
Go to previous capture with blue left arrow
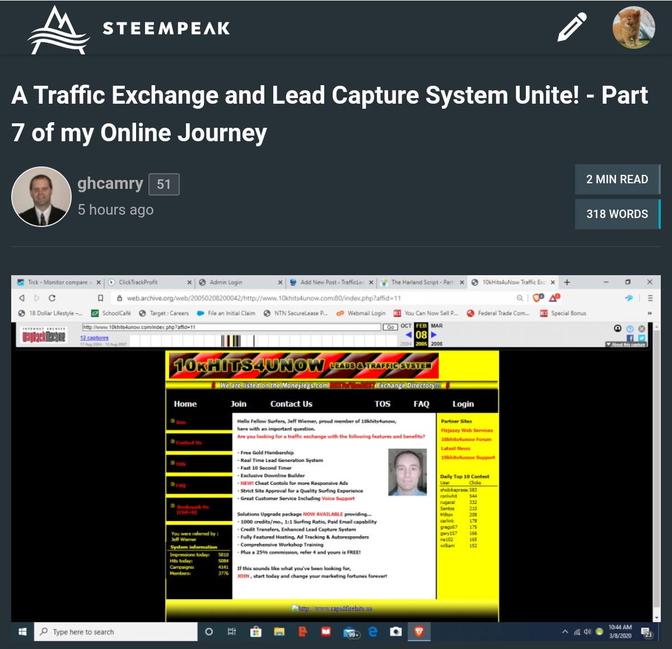(409, 335)
